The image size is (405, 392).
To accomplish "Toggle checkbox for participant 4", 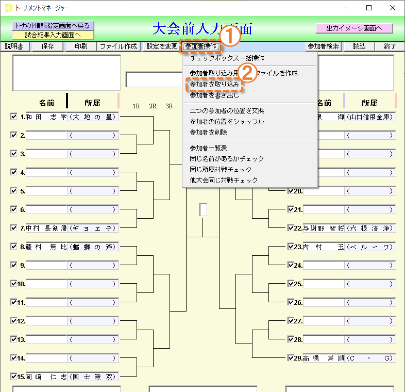I will pyautogui.click(x=14, y=172).
